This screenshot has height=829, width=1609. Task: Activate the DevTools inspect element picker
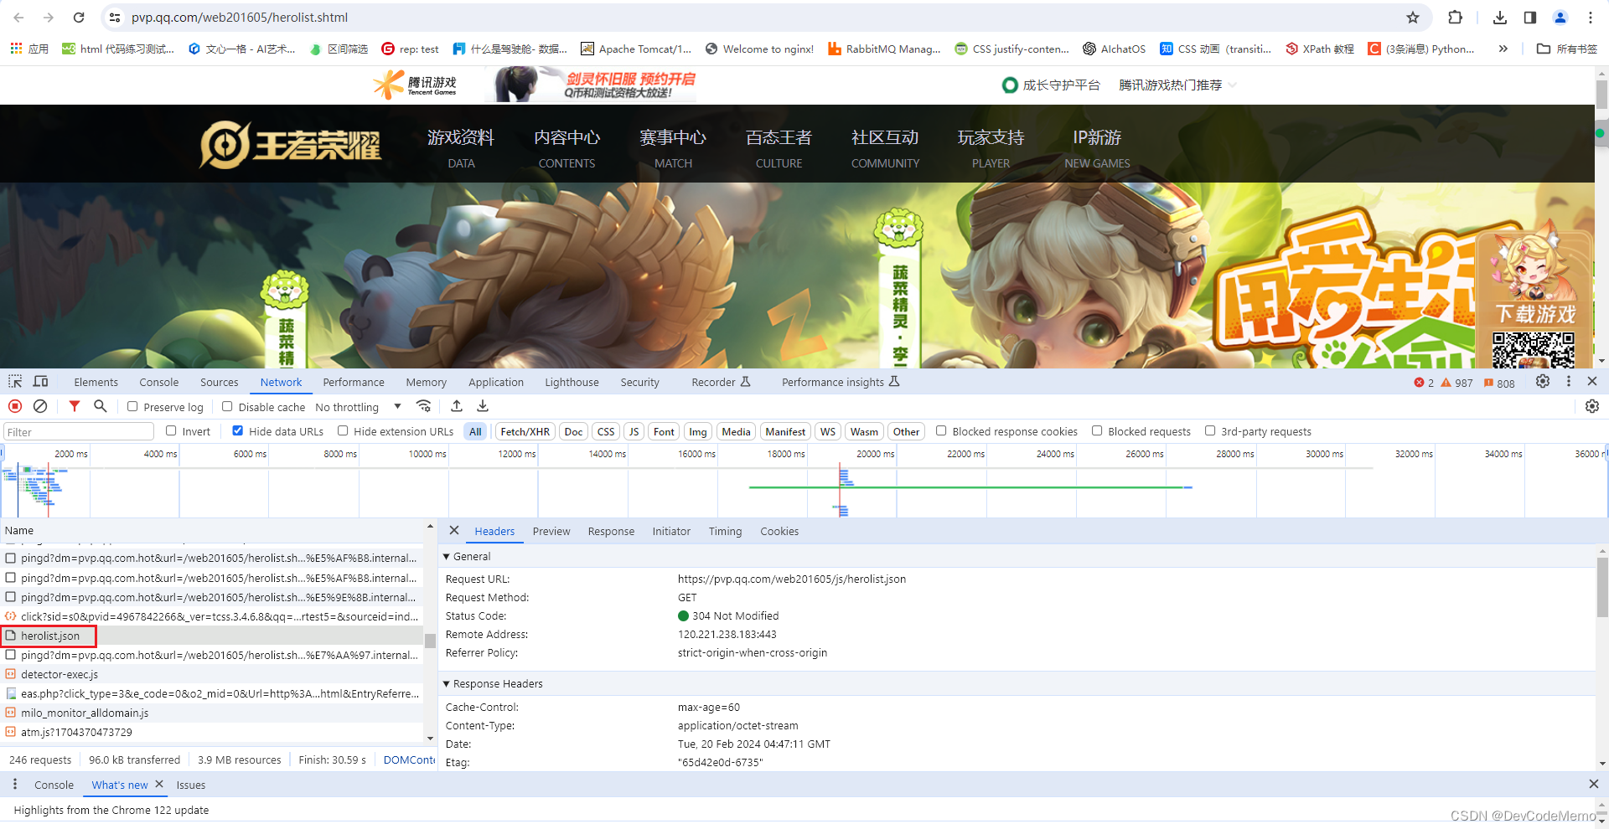15,382
